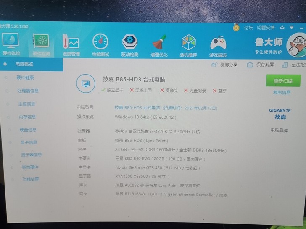Click the 摄像头 status indicator

tap(169, 90)
